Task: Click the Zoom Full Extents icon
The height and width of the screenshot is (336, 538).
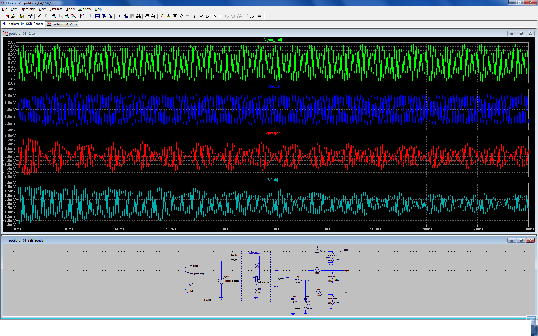Action: pyautogui.click(x=74, y=16)
